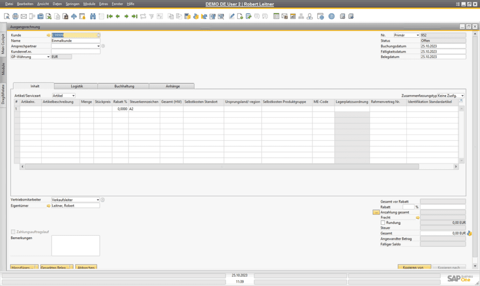This screenshot has width=480, height=286.
Task: Open the Vertriebsmitarbeiter dropdown
Action: click(97, 200)
